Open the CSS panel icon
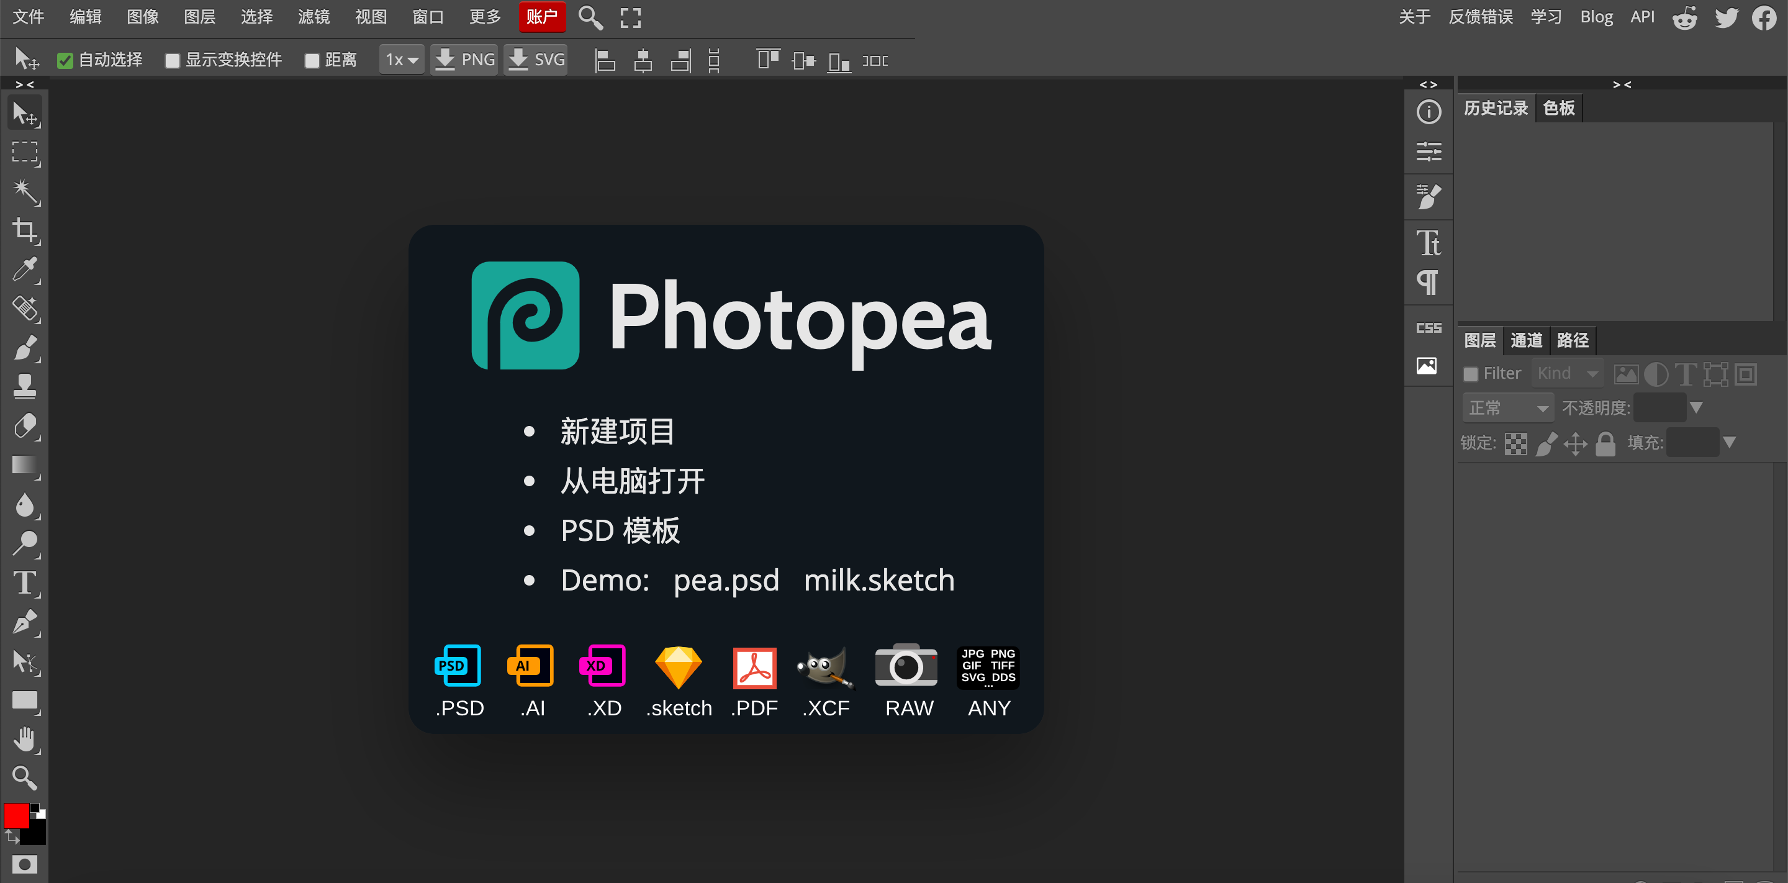Image resolution: width=1788 pixels, height=883 pixels. point(1429,328)
